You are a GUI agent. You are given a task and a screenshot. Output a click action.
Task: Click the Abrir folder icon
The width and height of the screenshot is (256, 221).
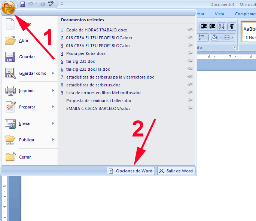(x=10, y=40)
